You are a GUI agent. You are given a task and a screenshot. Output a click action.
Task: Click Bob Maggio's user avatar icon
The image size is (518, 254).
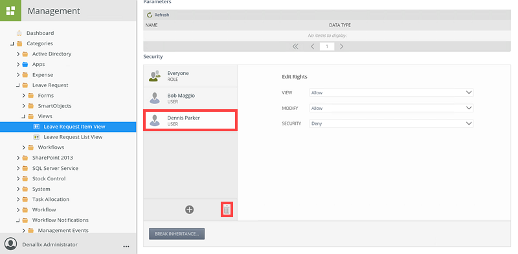pos(155,98)
